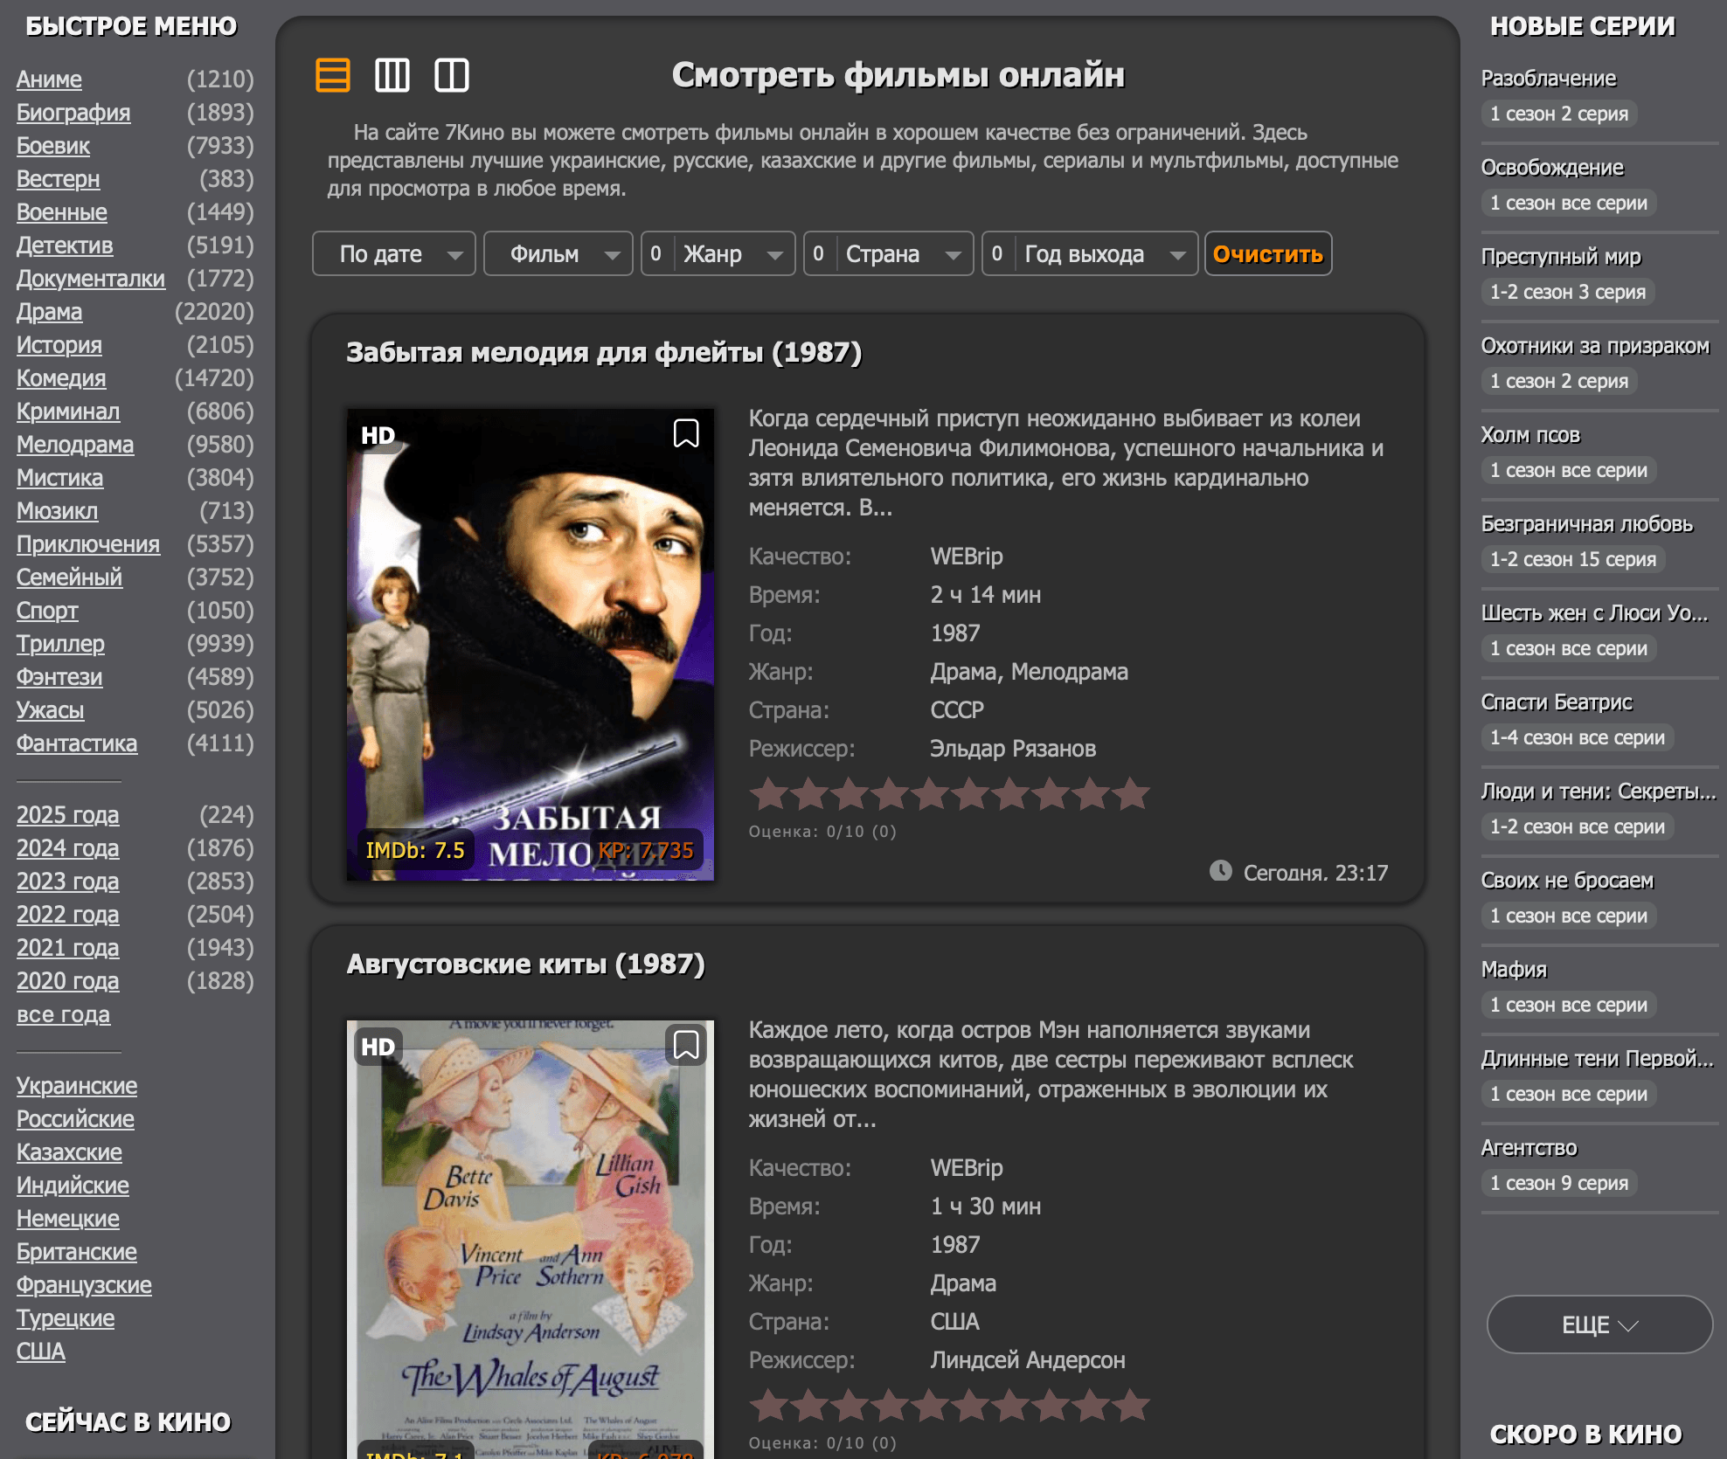Browse films from 2023 года
The image size is (1727, 1459).
pos(68,882)
